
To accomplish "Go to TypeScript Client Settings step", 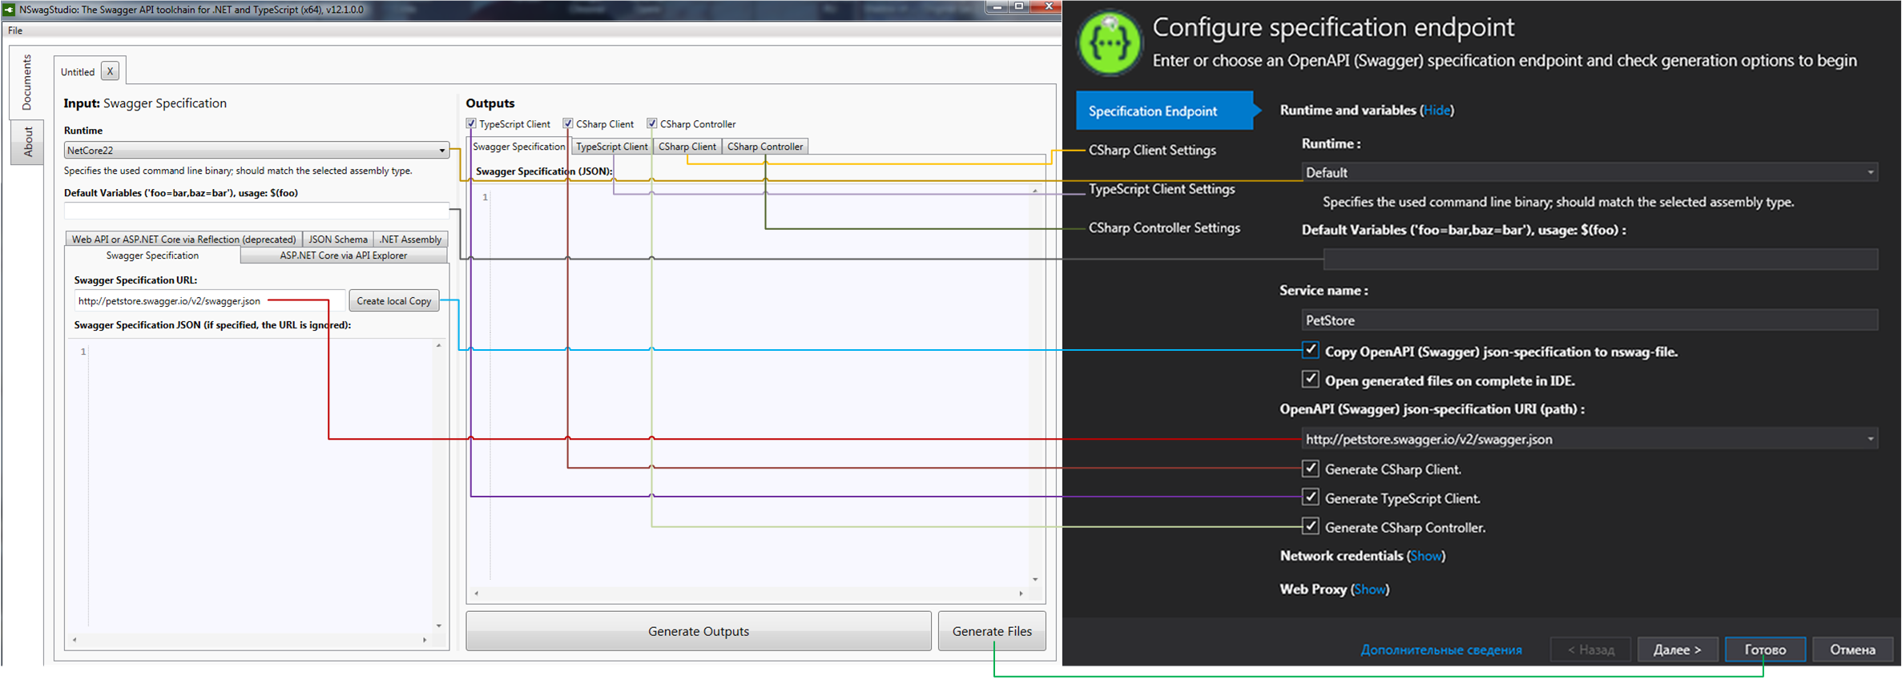I will click(x=1162, y=189).
